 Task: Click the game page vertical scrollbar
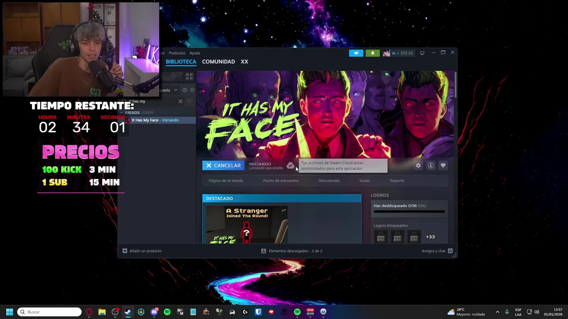(455, 84)
